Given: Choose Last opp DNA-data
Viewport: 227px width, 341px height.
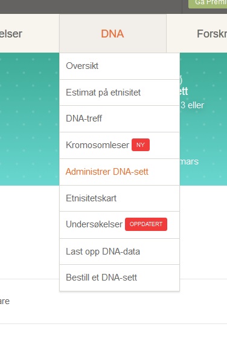Looking at the screenshot, I should coord(120,252).
